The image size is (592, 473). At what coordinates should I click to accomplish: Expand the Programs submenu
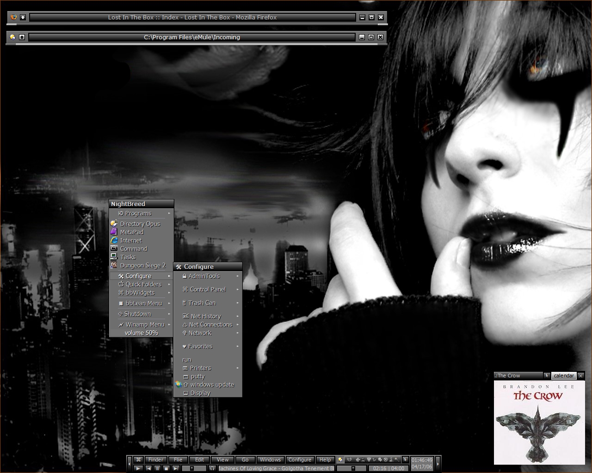[x=141, y=213]
